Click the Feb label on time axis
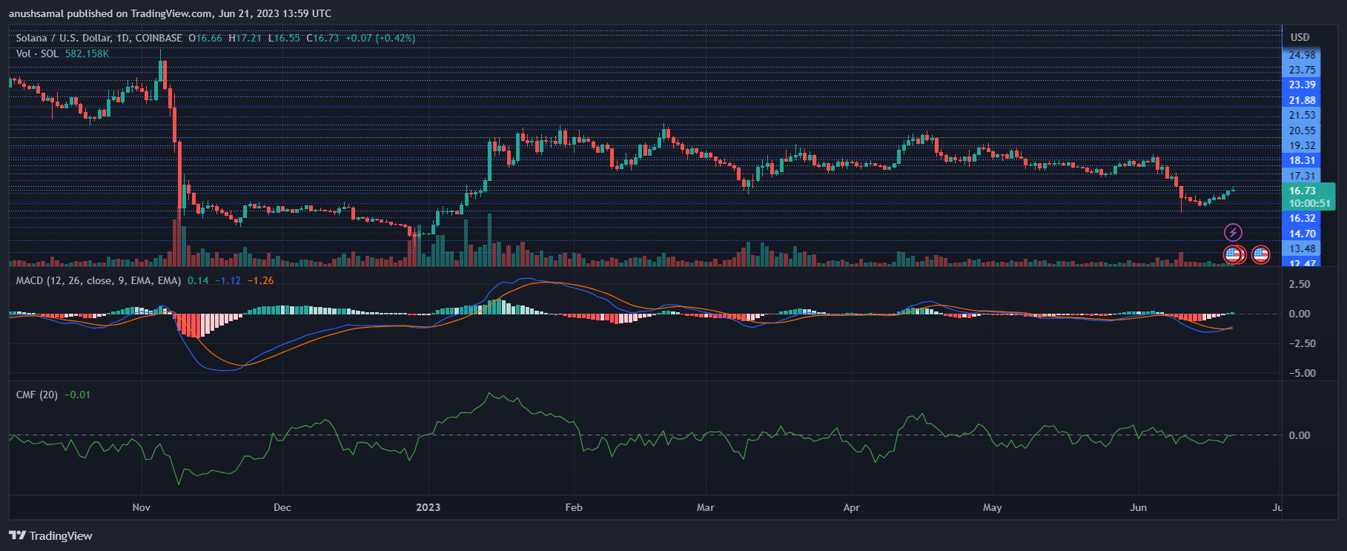This screenshot has width=1347, height=551. pos(574,507)
